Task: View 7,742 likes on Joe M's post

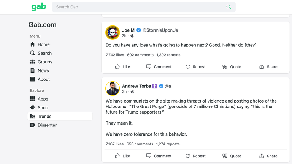Action: tap(115, 55)
